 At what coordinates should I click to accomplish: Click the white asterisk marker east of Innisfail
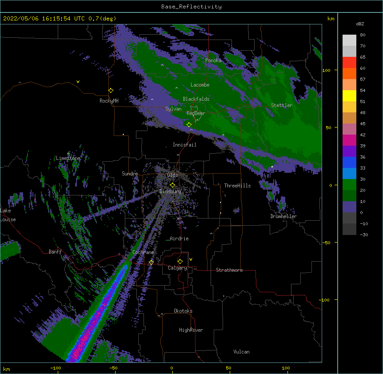[223, 135]
